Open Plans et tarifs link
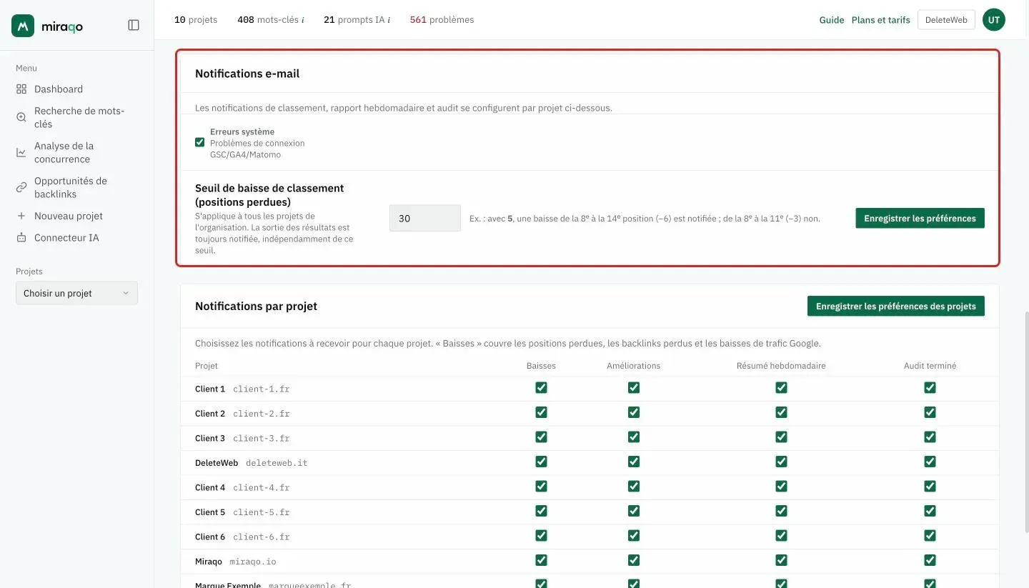Image resolution: width=1029 pixels, height=588 pixels. (881, 20)
